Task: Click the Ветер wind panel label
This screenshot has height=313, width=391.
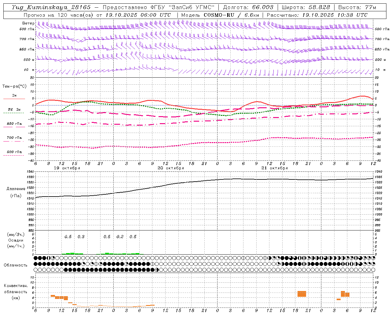Action: click(28, 23)
